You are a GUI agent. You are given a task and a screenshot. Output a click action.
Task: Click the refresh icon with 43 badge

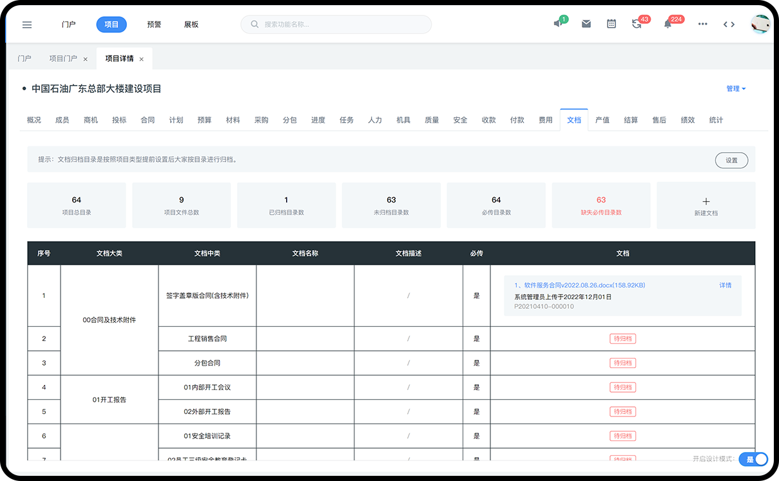click(x=637, y=24)
